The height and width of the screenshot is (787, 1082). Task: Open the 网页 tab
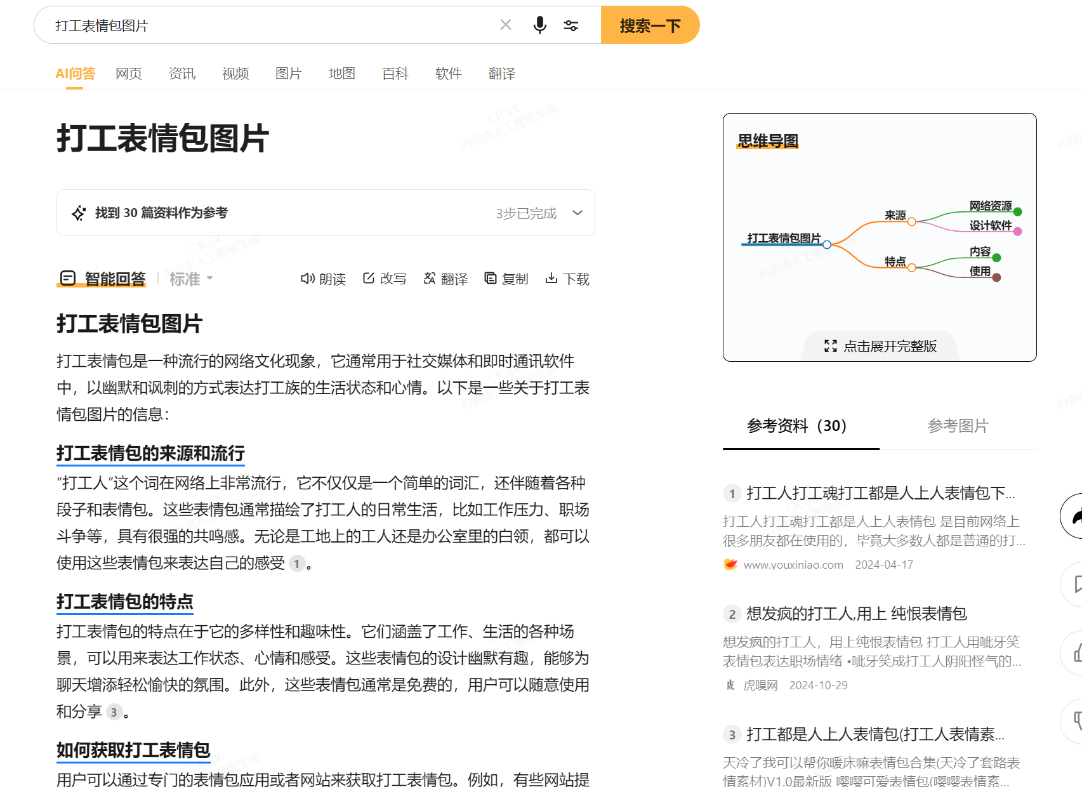[x=129, y=74]
